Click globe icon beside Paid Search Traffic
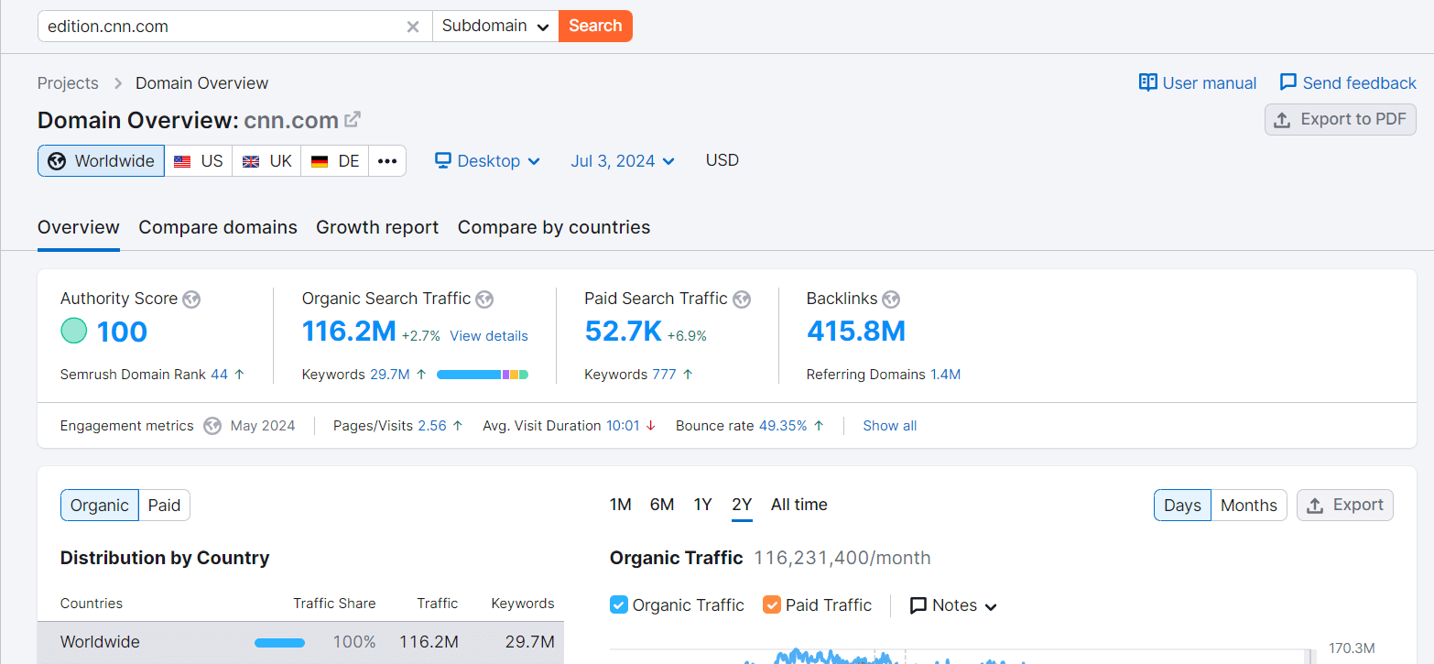 click(742, 299)
